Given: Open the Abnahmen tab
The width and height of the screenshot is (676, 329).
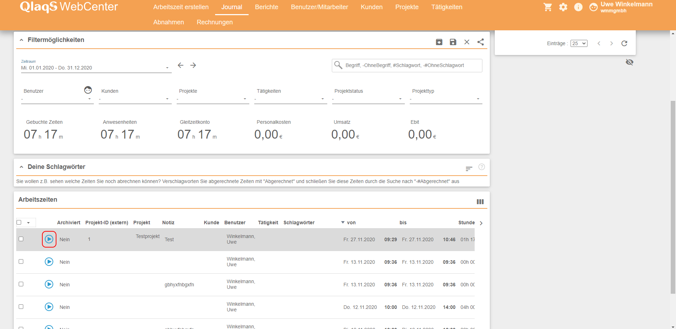Looking at the screenshot, I should click(169, 22).
